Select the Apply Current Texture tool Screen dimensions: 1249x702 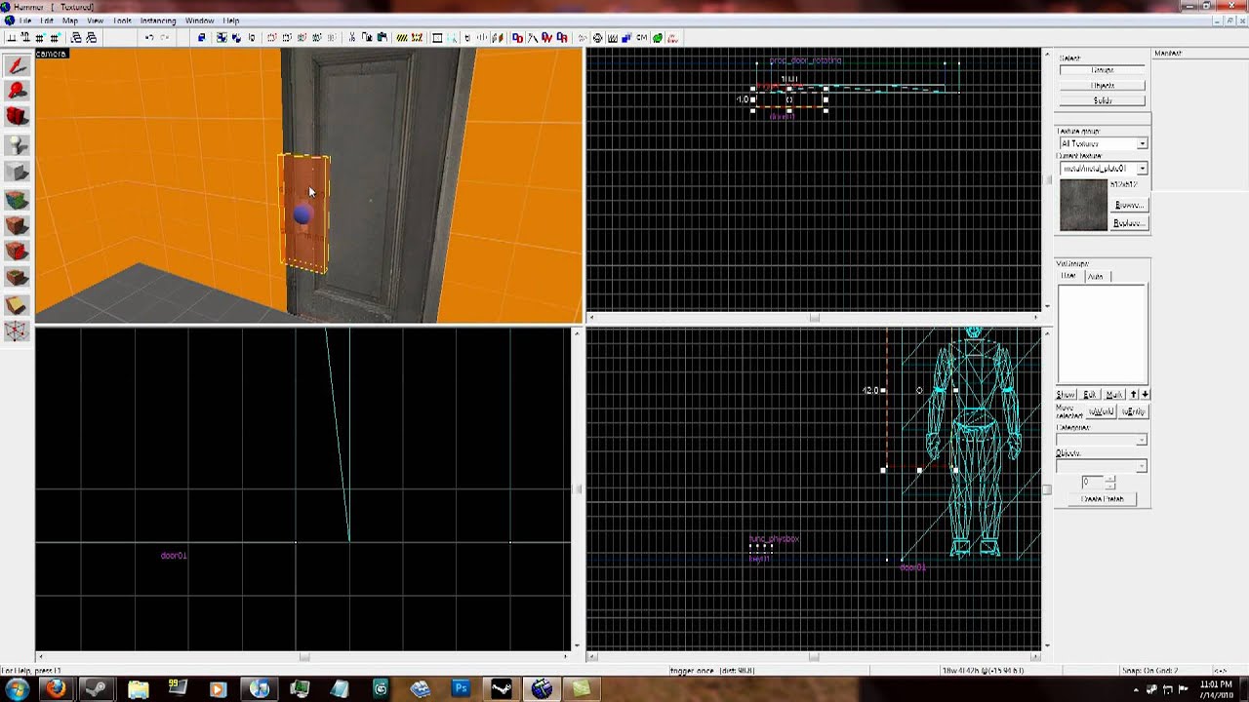pyautogui.click(x=17, y=226)
